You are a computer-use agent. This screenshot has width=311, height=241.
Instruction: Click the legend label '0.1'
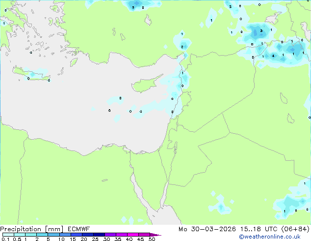tap(5, 239)
